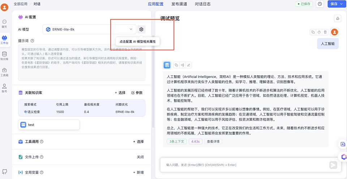
Task: Go back to 全部应用 breadcrumb
Action: click(x=21, y=4)
